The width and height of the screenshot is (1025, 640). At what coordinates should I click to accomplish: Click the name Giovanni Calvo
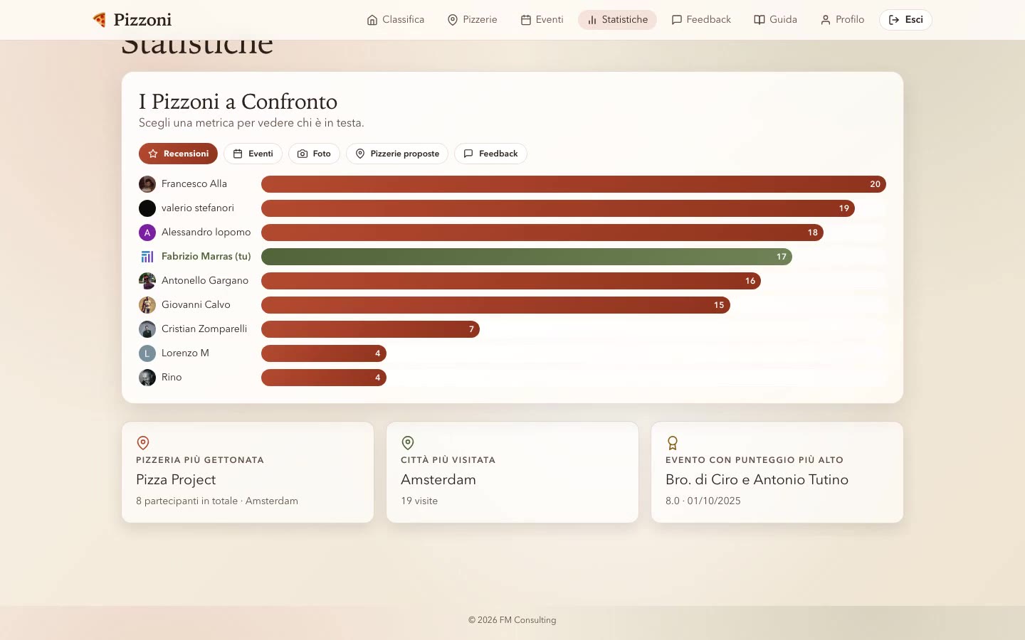coord(196,304)
